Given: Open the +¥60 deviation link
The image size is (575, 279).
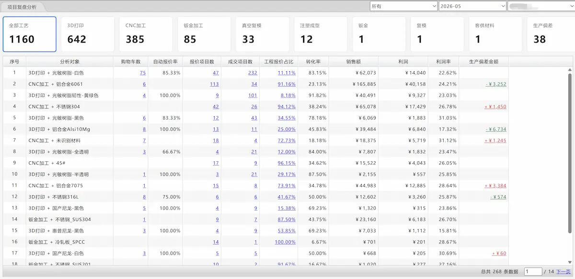Looking at the screenshot, I should click(x=499, y=253).
